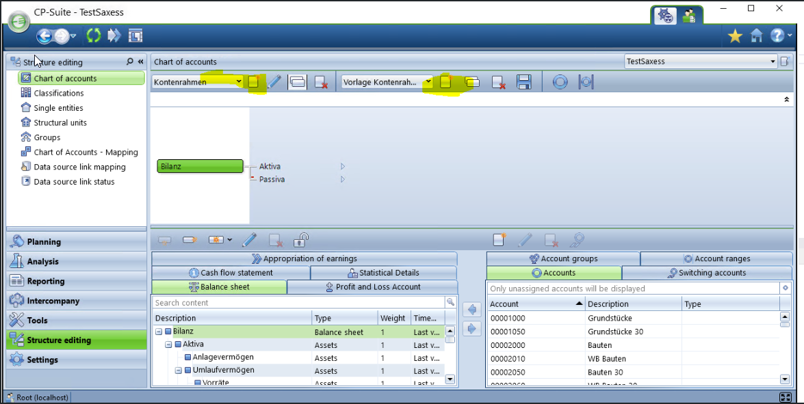804x404 pixels.
Task: Click the save disk icon in toolbar
Action: [x=524, y=83]
